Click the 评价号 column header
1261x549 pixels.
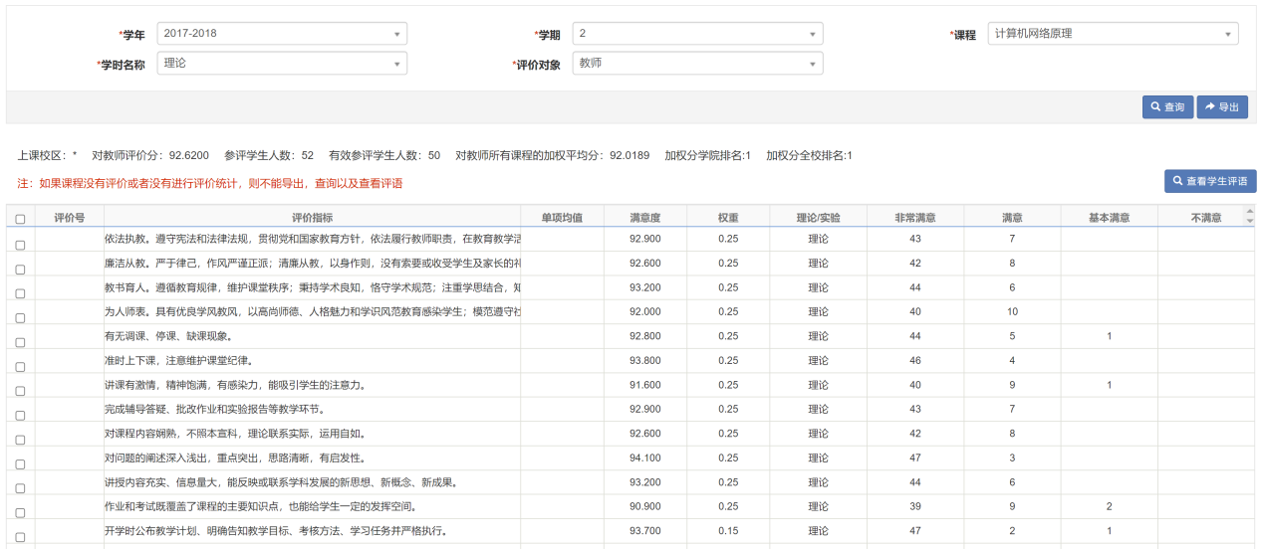(69, 217)
